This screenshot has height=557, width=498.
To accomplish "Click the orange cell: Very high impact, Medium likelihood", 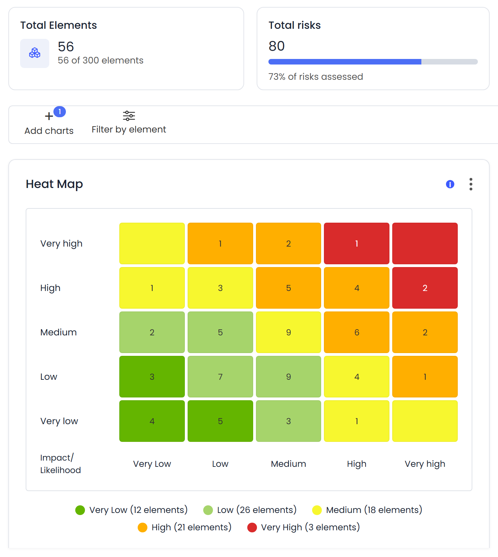I will coord(289,243).
